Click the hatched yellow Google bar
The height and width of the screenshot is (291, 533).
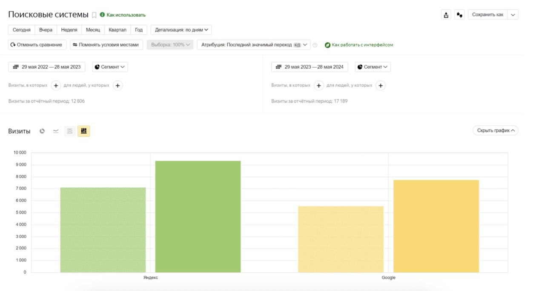pos(341,240)
